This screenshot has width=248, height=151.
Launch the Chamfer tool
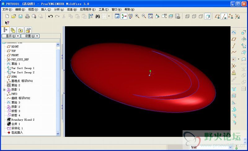pyautogui.click(x=234, y=123)
